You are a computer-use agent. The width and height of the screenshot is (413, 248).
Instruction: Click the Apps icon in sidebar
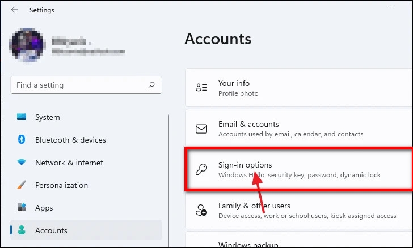coord(22,207)
